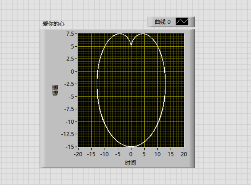Screen dimensions: 251x185
Task: Click the graph title '爱你的心'
Action: coord(53,24)
